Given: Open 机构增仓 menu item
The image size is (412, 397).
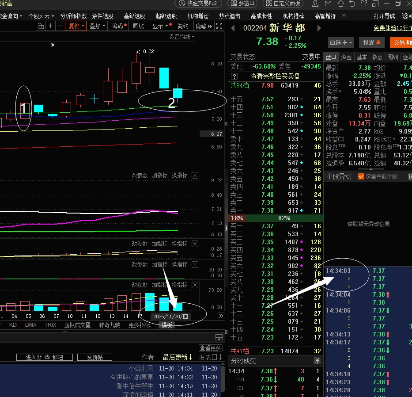Looking at the screenshot, I should pyautogui.click(x=198, y=16).
